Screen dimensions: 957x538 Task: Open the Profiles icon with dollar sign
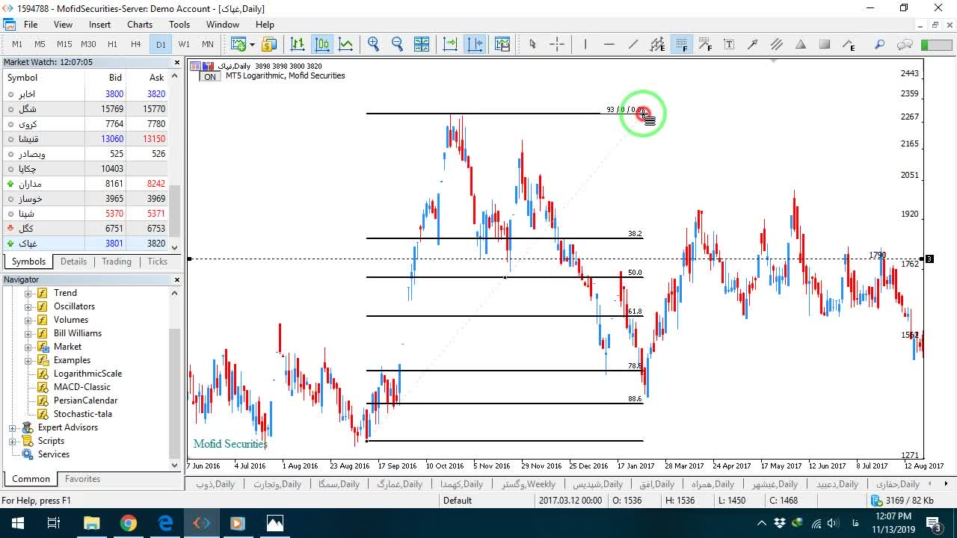point(269,44)
